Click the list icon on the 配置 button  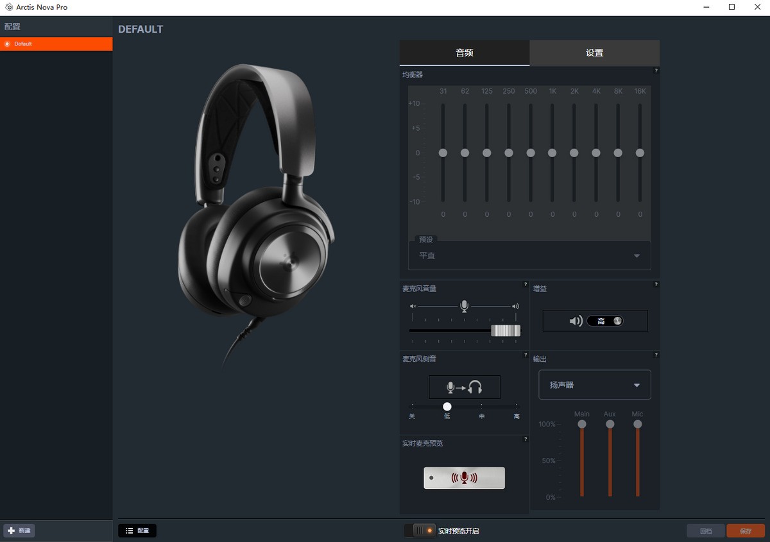coord(130,530)
